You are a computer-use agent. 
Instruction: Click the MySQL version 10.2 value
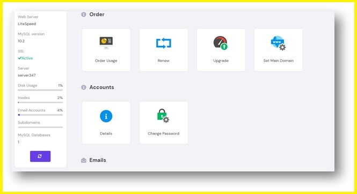click(x=21, y=41)
